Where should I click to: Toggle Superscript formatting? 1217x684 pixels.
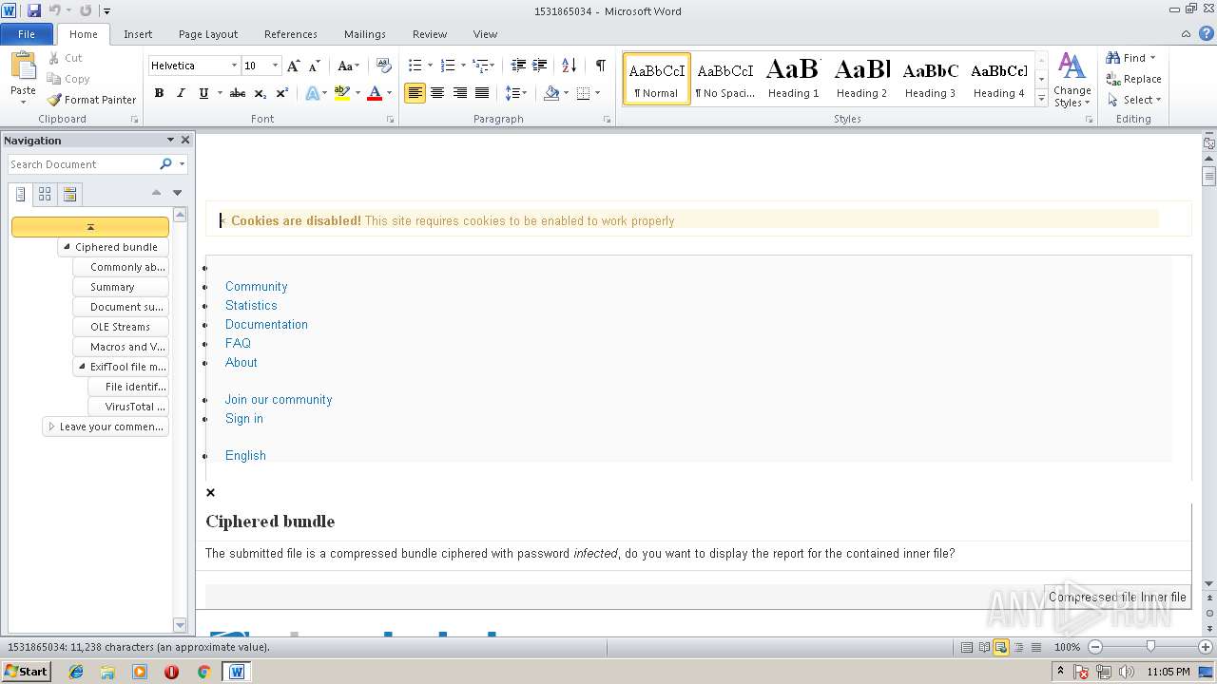pyautogui.click(x=281, y=93)
